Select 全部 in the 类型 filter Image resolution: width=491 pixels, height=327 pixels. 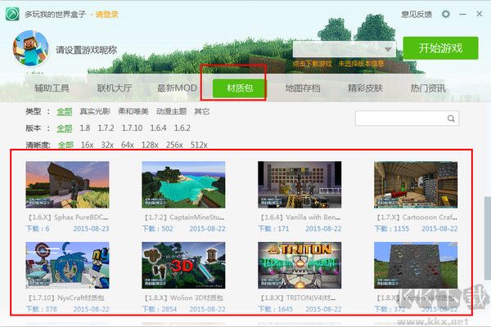[65, 111]
